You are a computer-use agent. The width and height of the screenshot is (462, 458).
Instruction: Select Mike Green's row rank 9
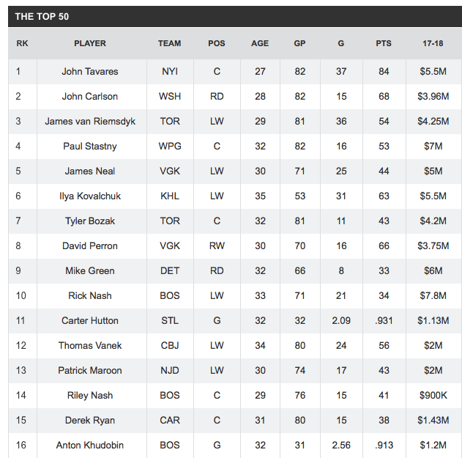click(18, 270)
